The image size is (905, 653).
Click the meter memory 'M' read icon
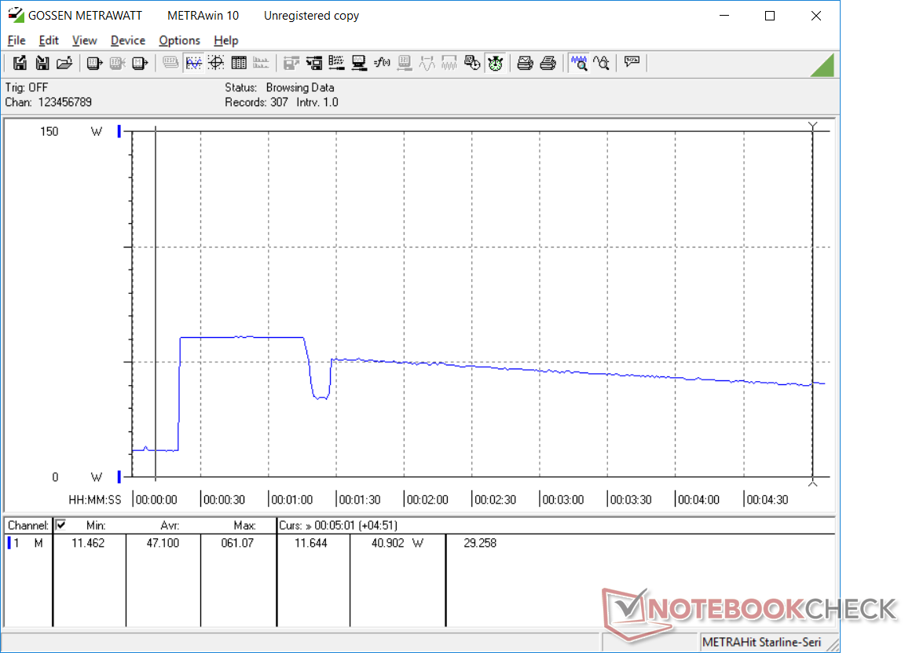click(140, 63)
